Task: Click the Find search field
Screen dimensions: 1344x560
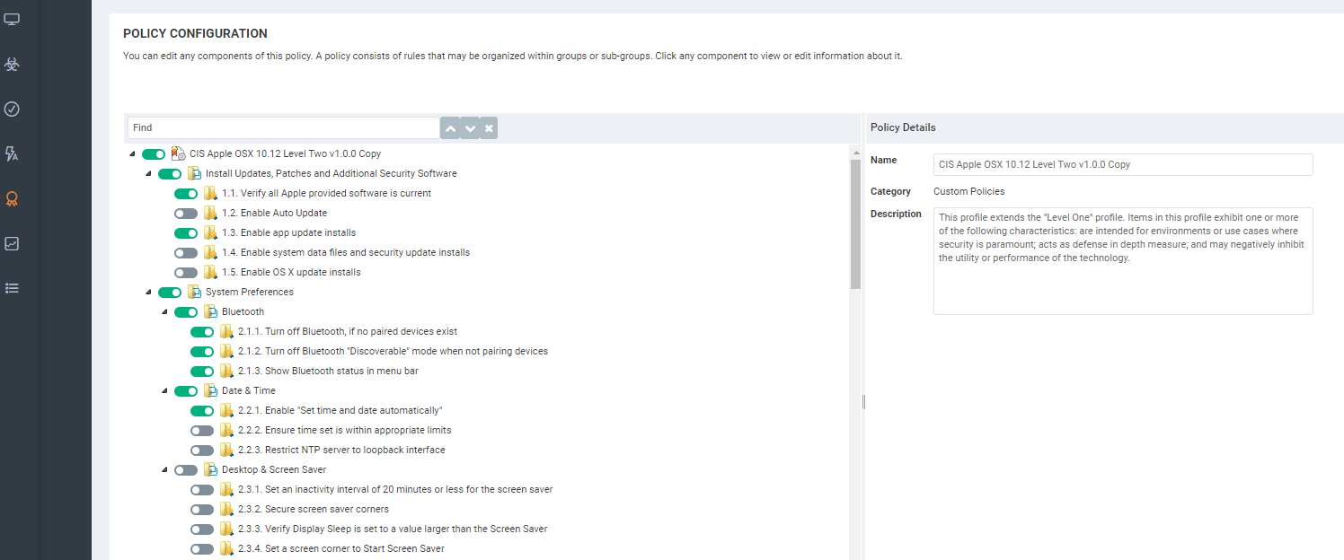Action: tap(283, 128)
